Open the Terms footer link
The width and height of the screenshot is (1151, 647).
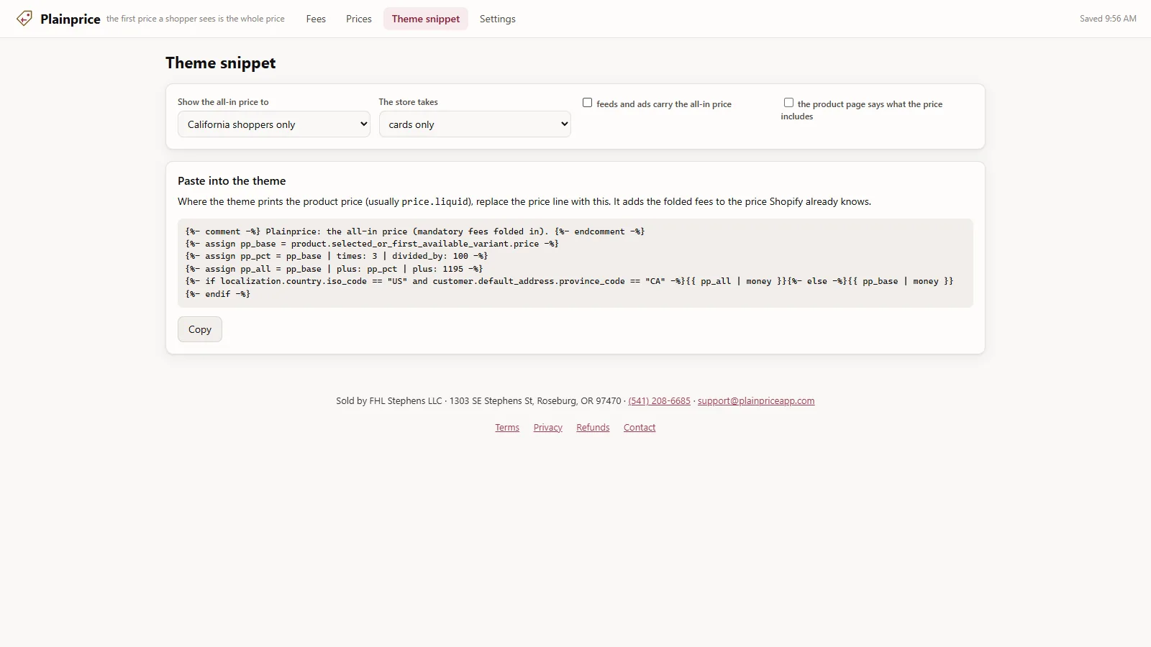pos(507,428)
